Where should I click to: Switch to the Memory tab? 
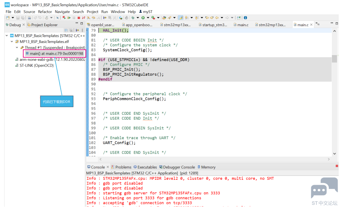coord(206,167)
